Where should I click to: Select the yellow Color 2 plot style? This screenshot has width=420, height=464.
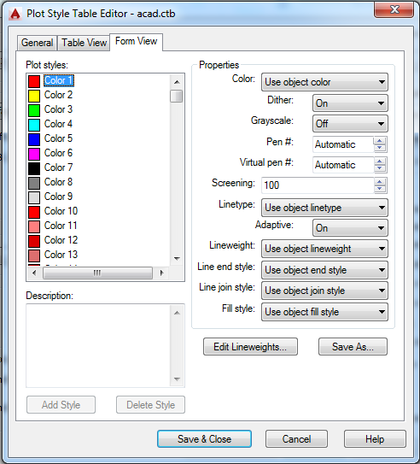pyautogui.click(x=58, y=95)
